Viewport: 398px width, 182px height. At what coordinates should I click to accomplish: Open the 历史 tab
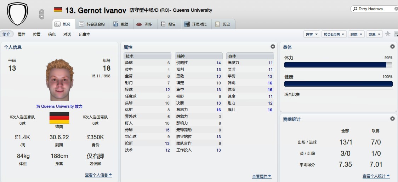click(x=223, y=24)
